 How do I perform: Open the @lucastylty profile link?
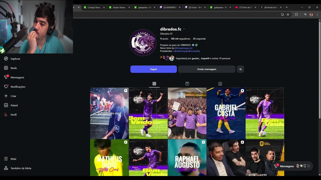tap(194, 51)
